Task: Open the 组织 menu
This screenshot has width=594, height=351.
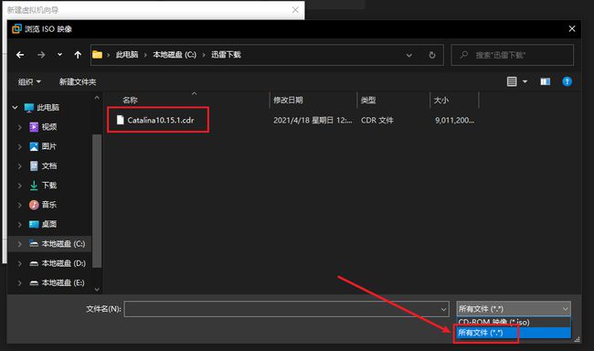Action: coord(29,82)
